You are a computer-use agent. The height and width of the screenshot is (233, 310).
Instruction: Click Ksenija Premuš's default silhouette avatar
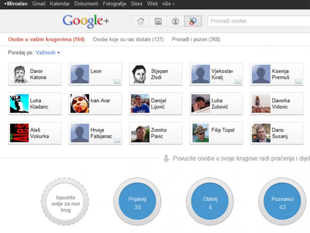[261, 74]
